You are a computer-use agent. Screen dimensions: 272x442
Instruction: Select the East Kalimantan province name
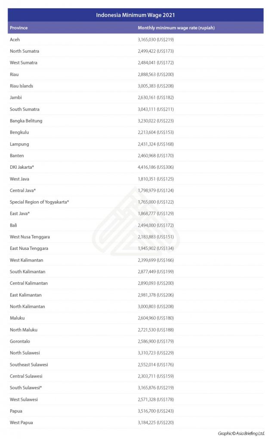pos(25,295)
